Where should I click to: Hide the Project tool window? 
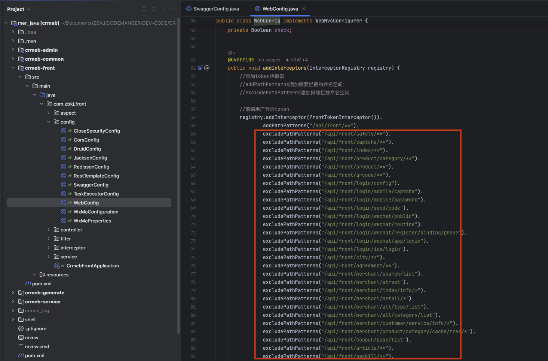pyautogui.click(x=173, y=9)
